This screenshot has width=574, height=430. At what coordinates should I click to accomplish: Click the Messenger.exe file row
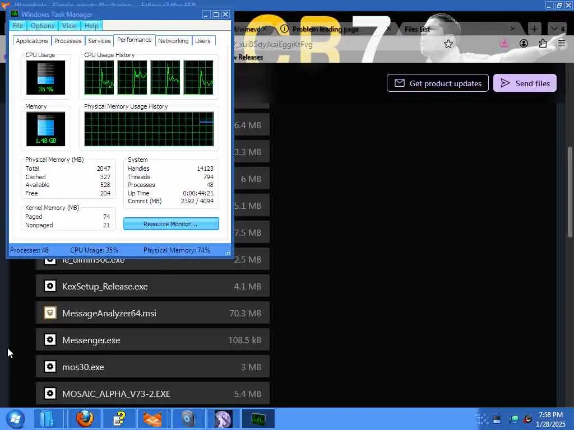(152, 340)
